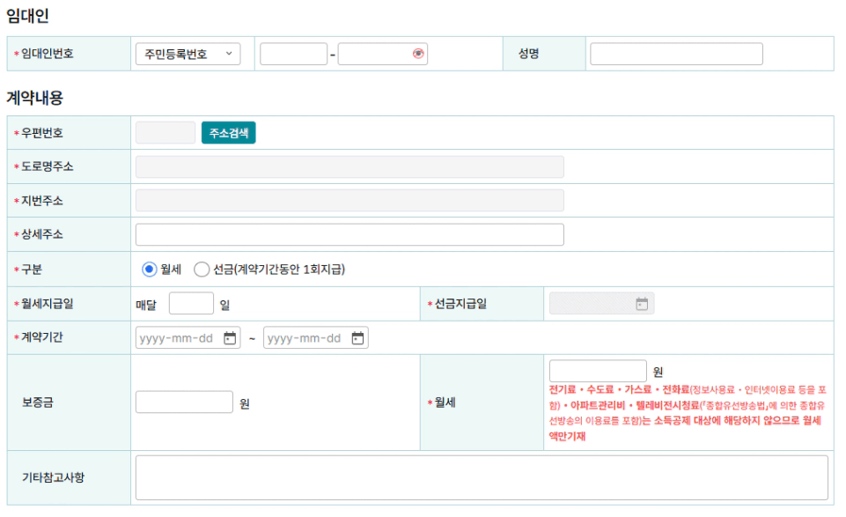Click the 성명 name input field
Viewport: 846px width, 517px height.
[x=676, y=54]
